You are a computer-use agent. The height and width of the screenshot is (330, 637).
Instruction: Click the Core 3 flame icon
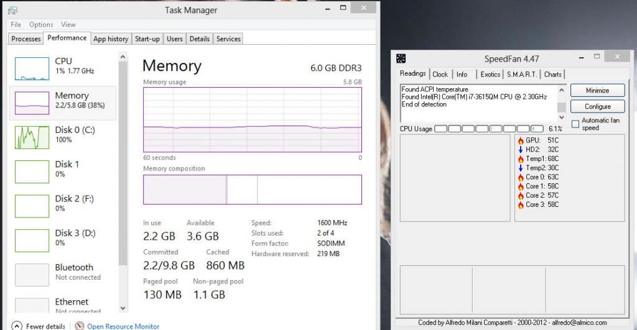521,205
